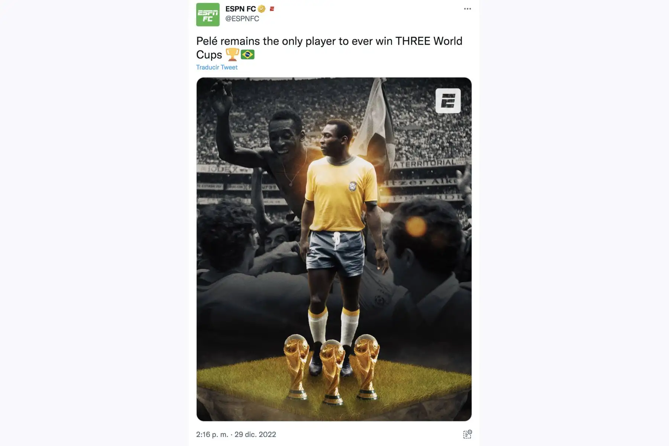The image size is (669, 446).
Task: Click the Brazil flag emoji in the tweet
Action: point(248,55)
